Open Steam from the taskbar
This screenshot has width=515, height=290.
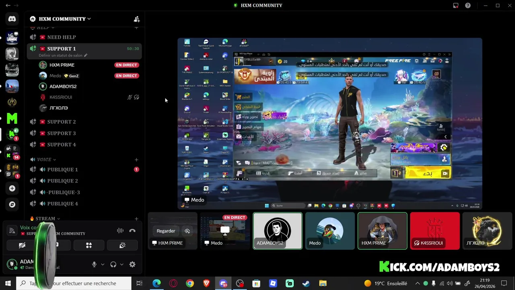(x=306, y=284)
